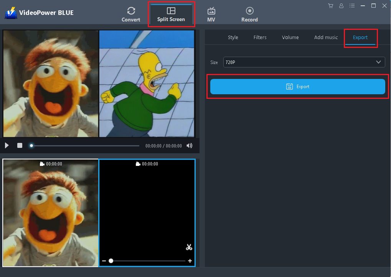The image size is (391, 277).
Task: Stop the video preview
Action: 20,146
